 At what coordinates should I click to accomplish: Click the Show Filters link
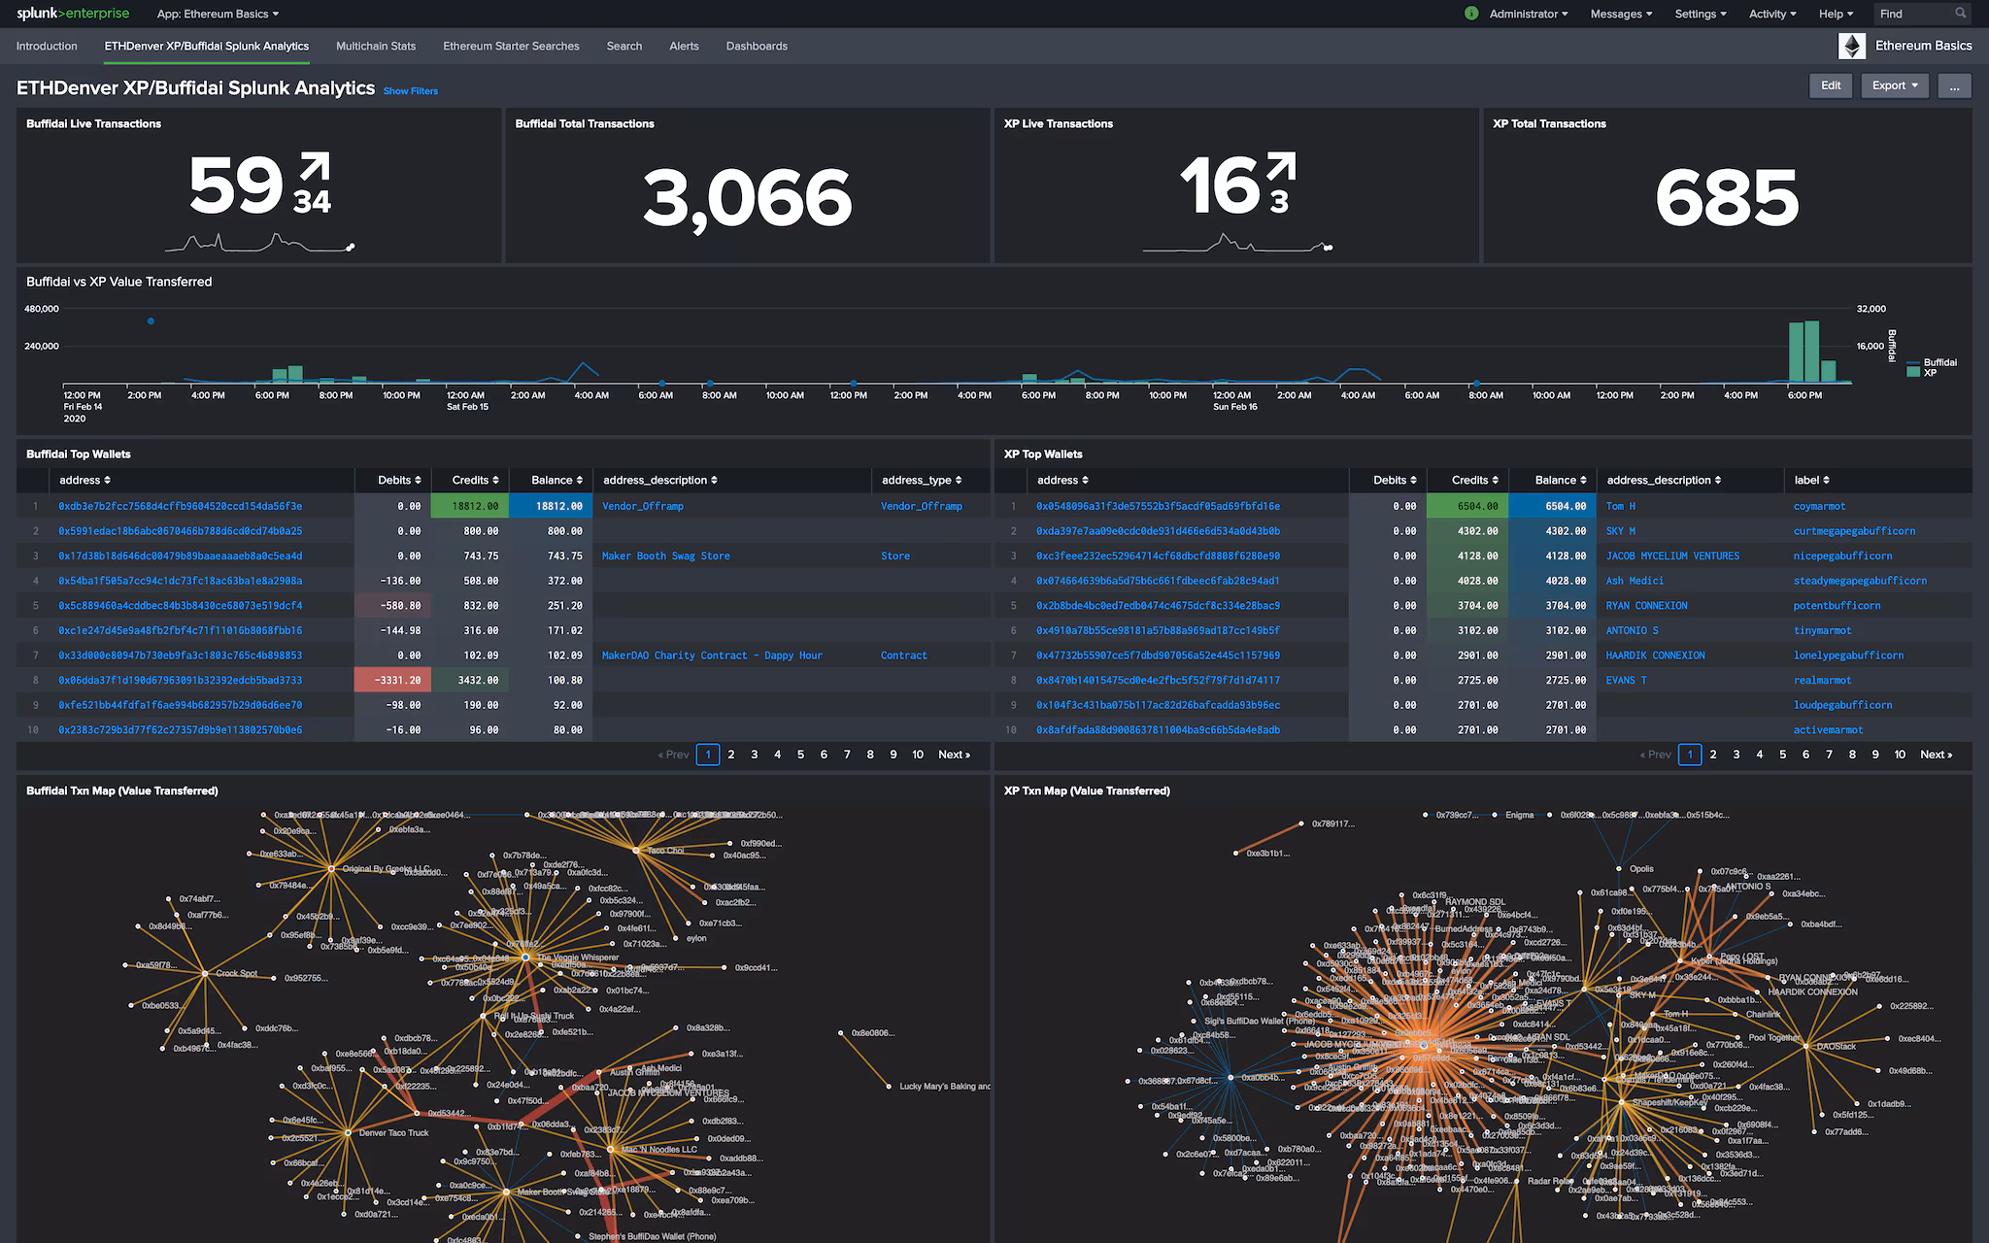[x=410, y=91]
